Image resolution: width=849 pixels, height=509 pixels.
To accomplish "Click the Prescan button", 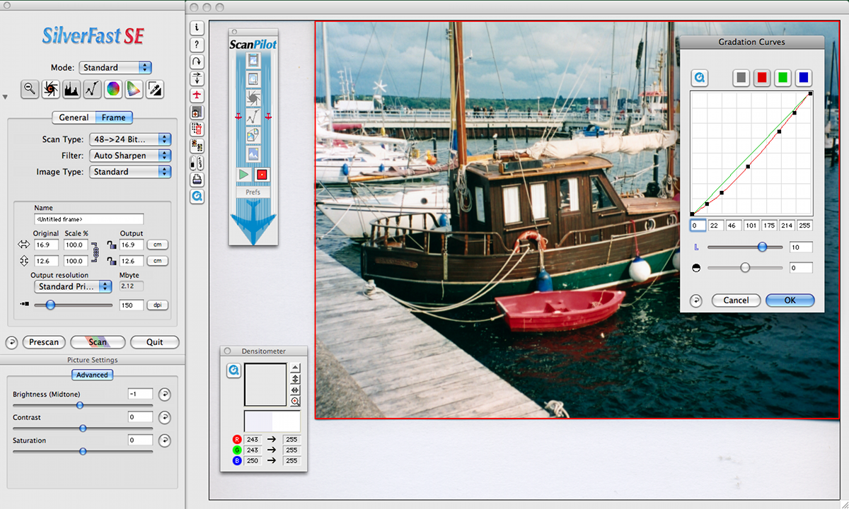I will coord(44,342).
